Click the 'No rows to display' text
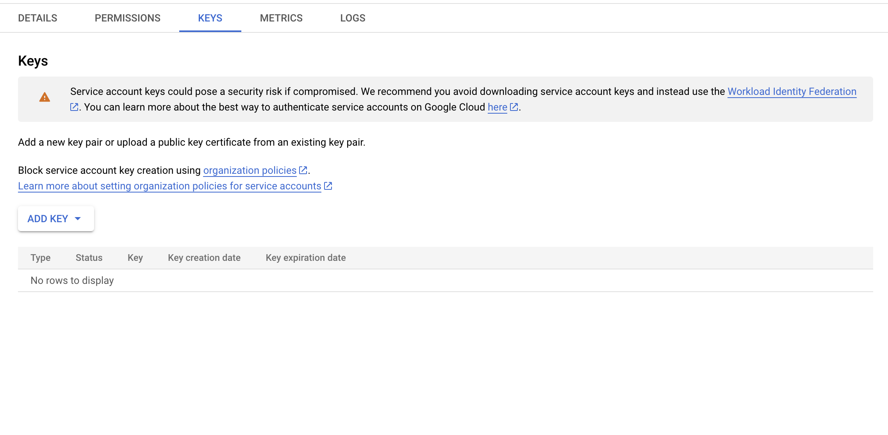 click(x=72, y=280)
